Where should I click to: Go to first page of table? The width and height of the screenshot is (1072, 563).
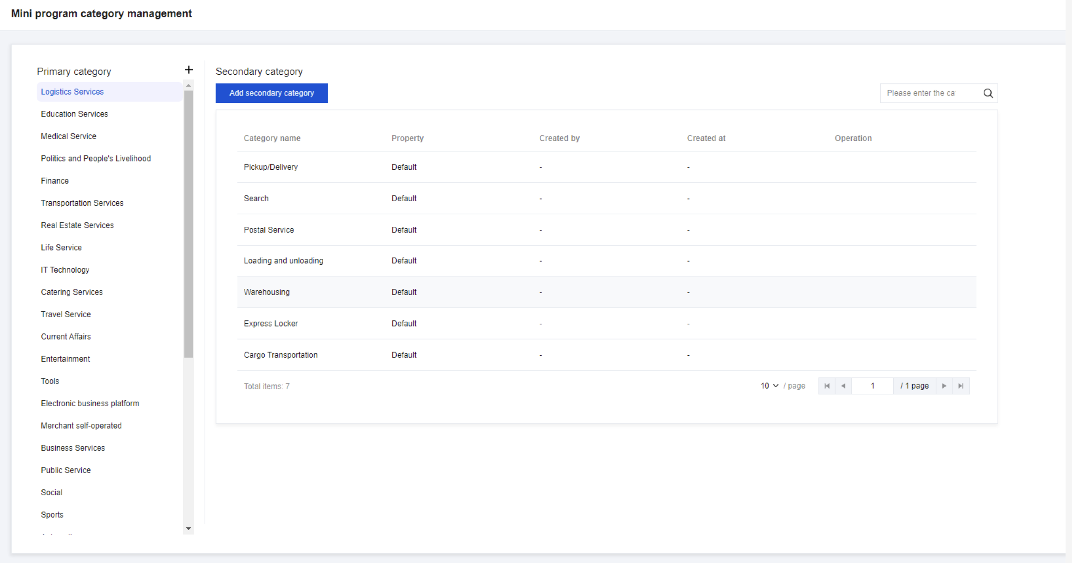coord(827,386)
